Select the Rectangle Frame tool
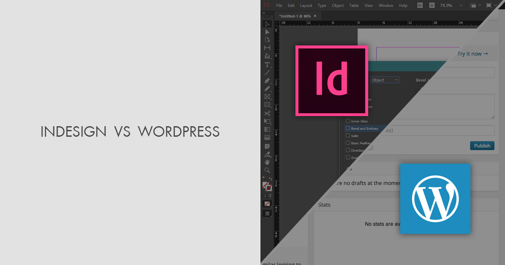Screen dimensions: 505x265 267,96
